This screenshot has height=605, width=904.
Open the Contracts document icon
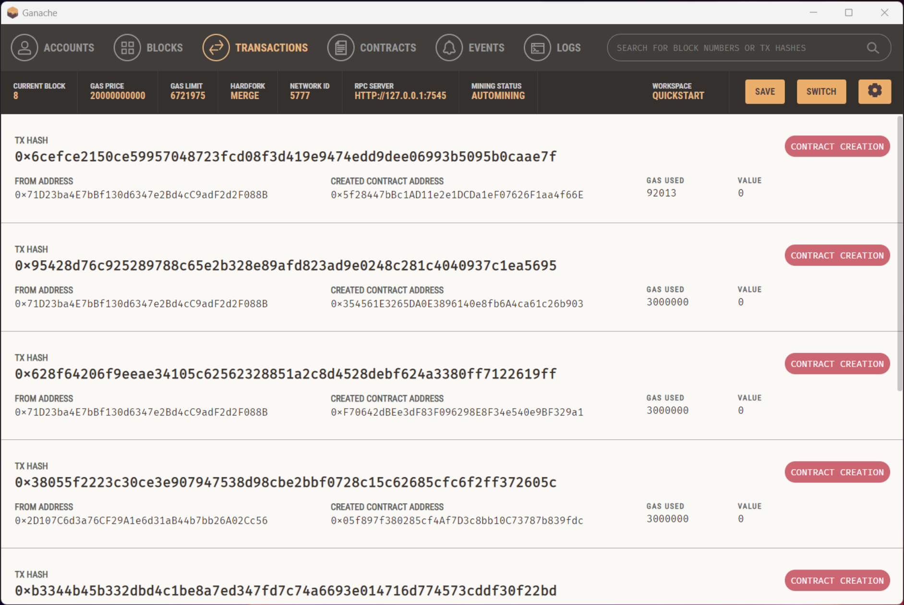point(341,48)
